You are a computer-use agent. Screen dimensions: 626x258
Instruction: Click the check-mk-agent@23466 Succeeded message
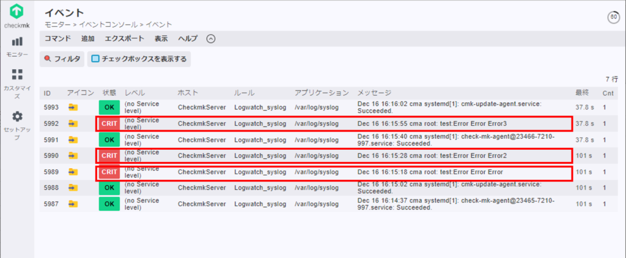456,140
